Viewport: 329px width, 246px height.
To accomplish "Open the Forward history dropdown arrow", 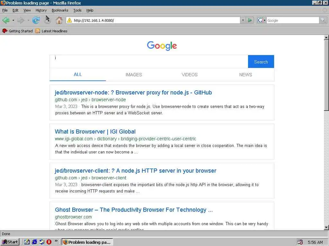I will pos(28,20).
